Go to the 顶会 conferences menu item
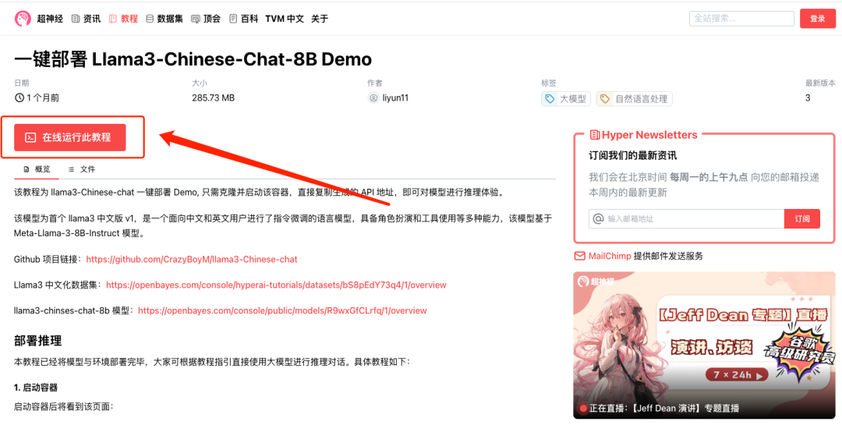The image size is (842, 425). [206, 19]
